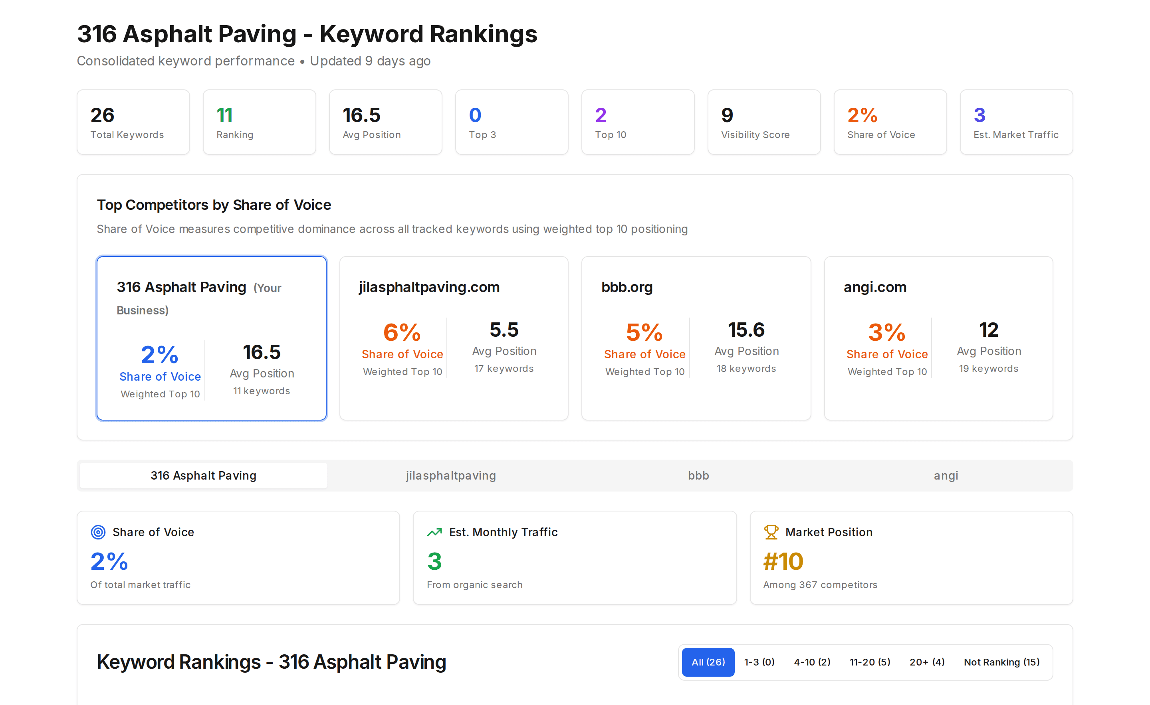The width and height of the screenshot is (1150, 705).
Task: Click the Est. Monthly Traffic trend arrow icon
Action: [x=434, y=532]
